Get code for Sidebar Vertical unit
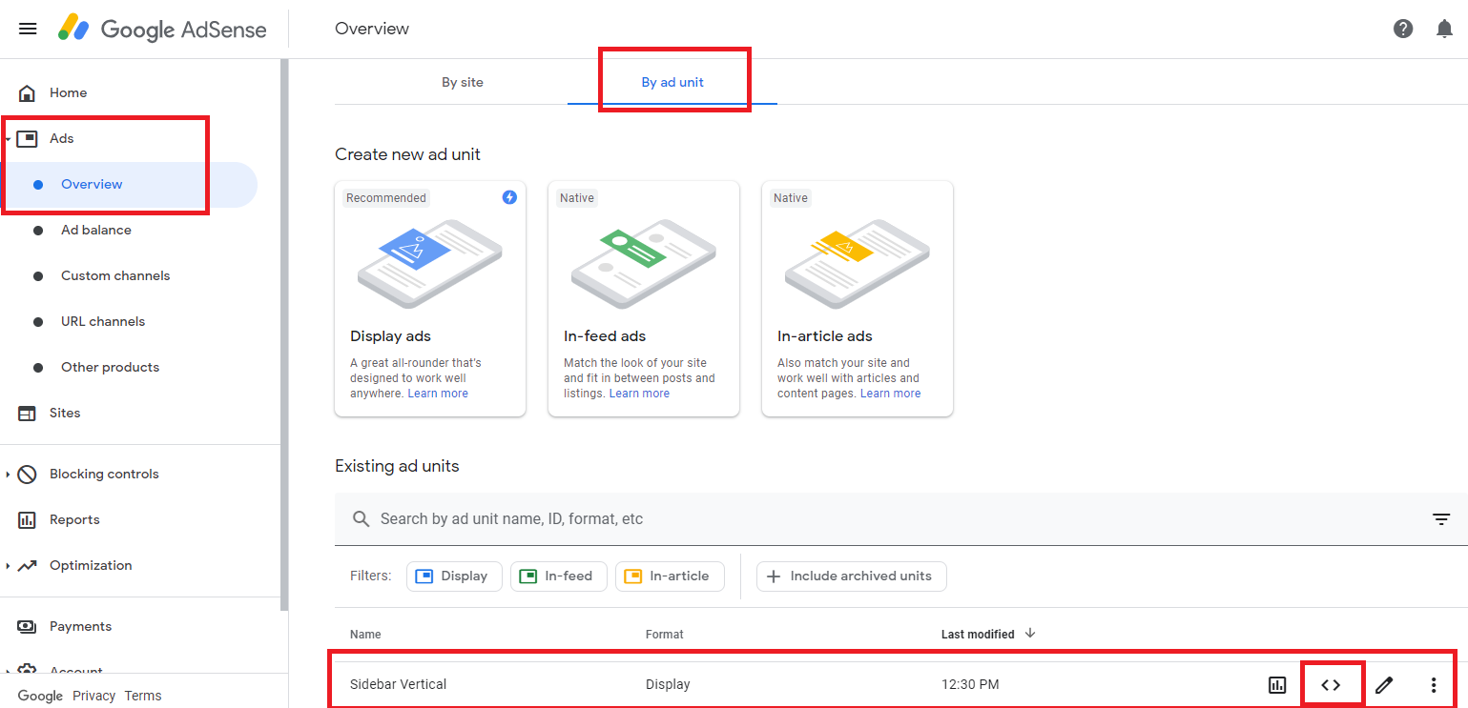This screenshot has width=1468, height=708. (1331, 684)
